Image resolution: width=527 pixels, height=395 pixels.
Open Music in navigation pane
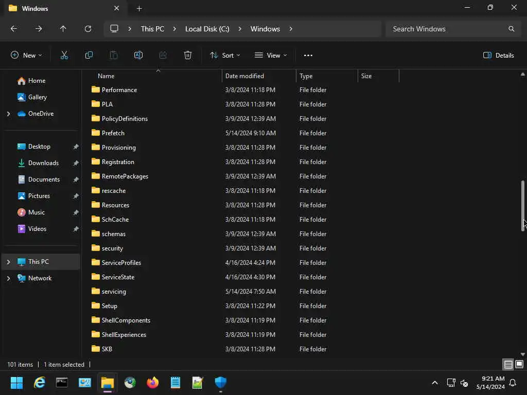click(37, 212)
